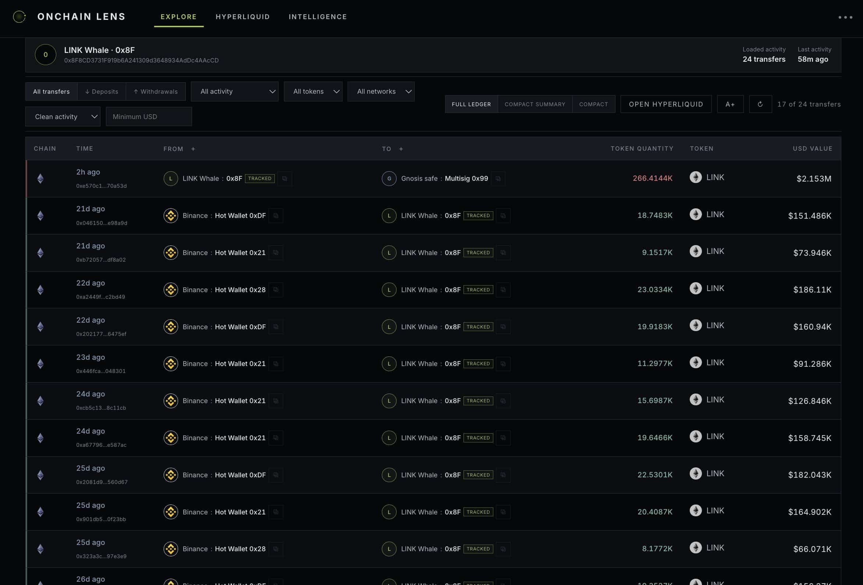Click the 266.4144K token quantity
The image size is (863, 585).
pos(653,179)
